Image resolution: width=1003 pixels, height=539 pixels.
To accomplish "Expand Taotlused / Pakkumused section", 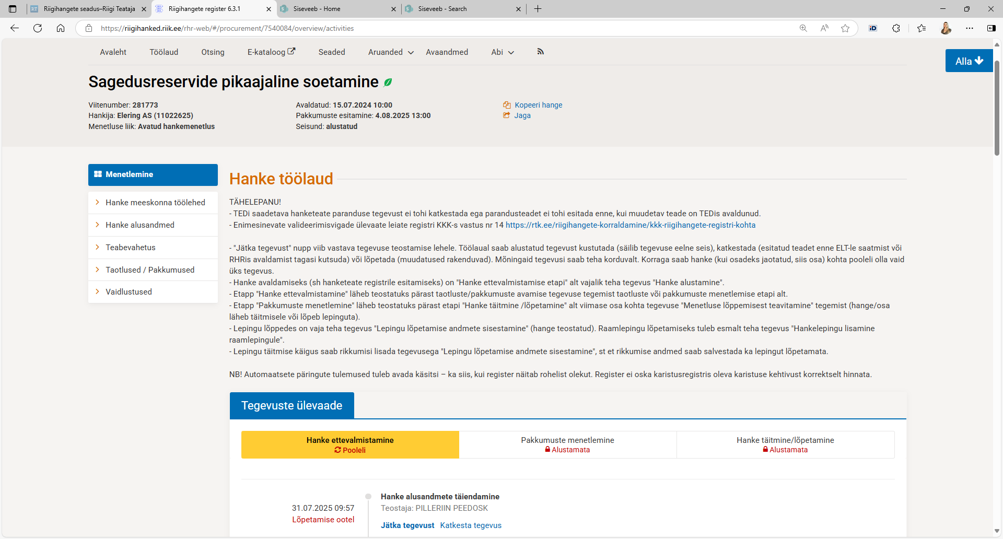I will [x=153, y=270].
